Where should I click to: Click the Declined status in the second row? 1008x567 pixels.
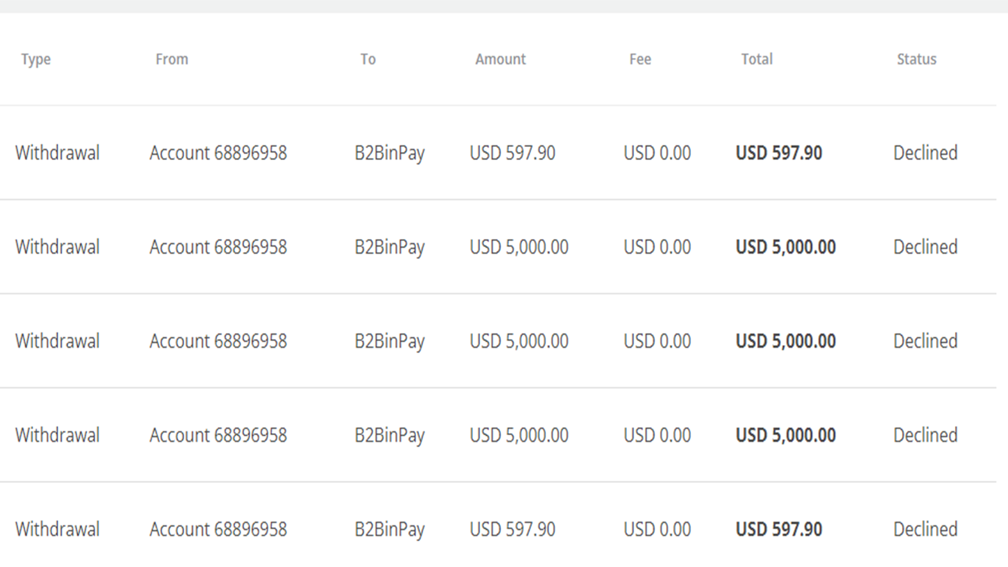[x=925, y=247]
